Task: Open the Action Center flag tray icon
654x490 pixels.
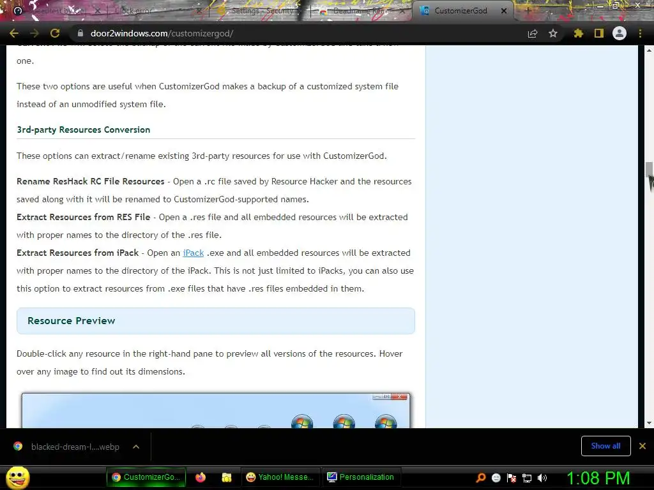Action: click(x=512, y=477)
